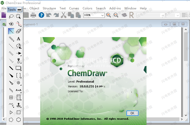Select the Drawing Elements rectangle tool
The height and width of the screenshot is (125, 190).
click(x=18, y=68)
